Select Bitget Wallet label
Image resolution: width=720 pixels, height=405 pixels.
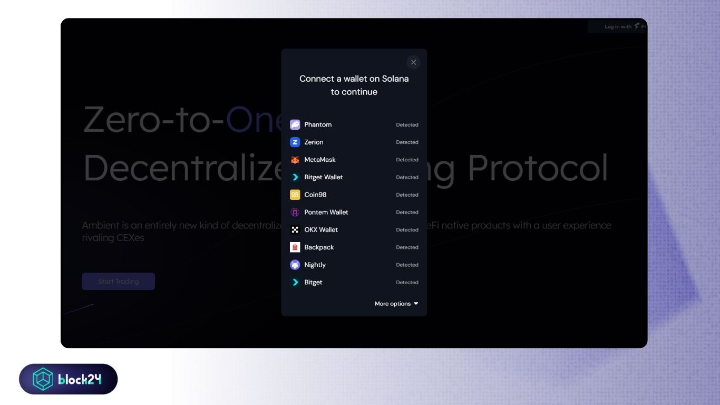[x=324, y=177]
